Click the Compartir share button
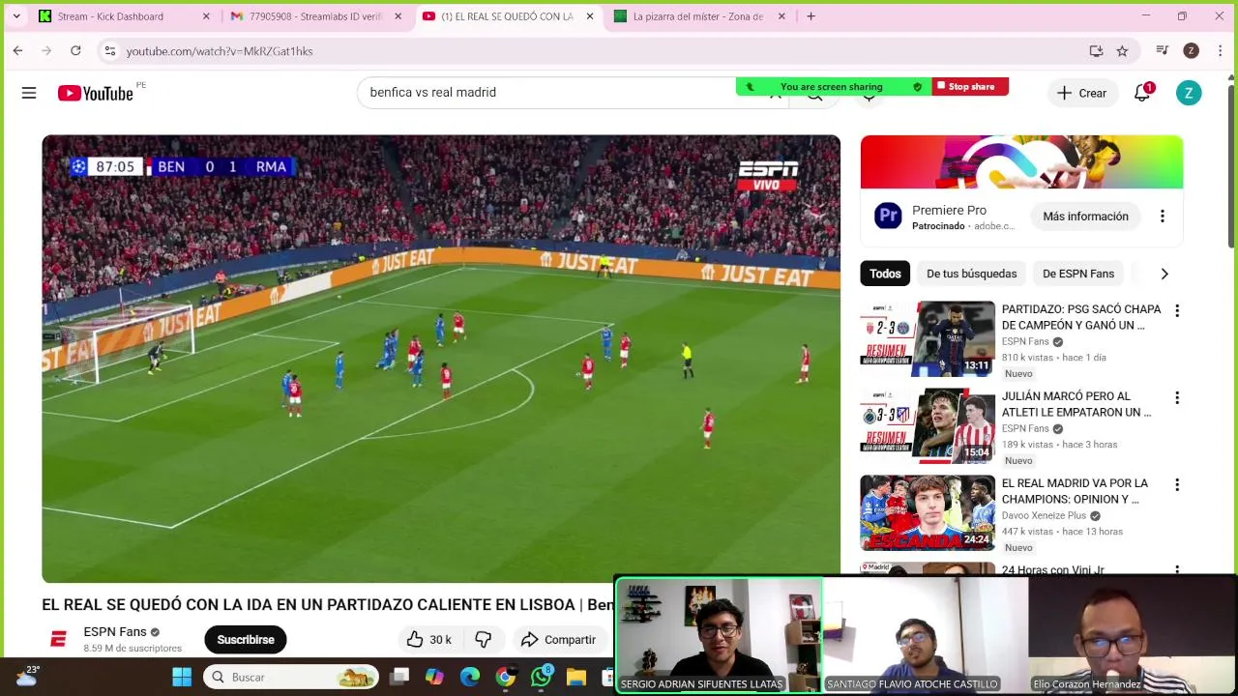The width and height of the screenshot is (1238, 696). [x=558, y=639]
